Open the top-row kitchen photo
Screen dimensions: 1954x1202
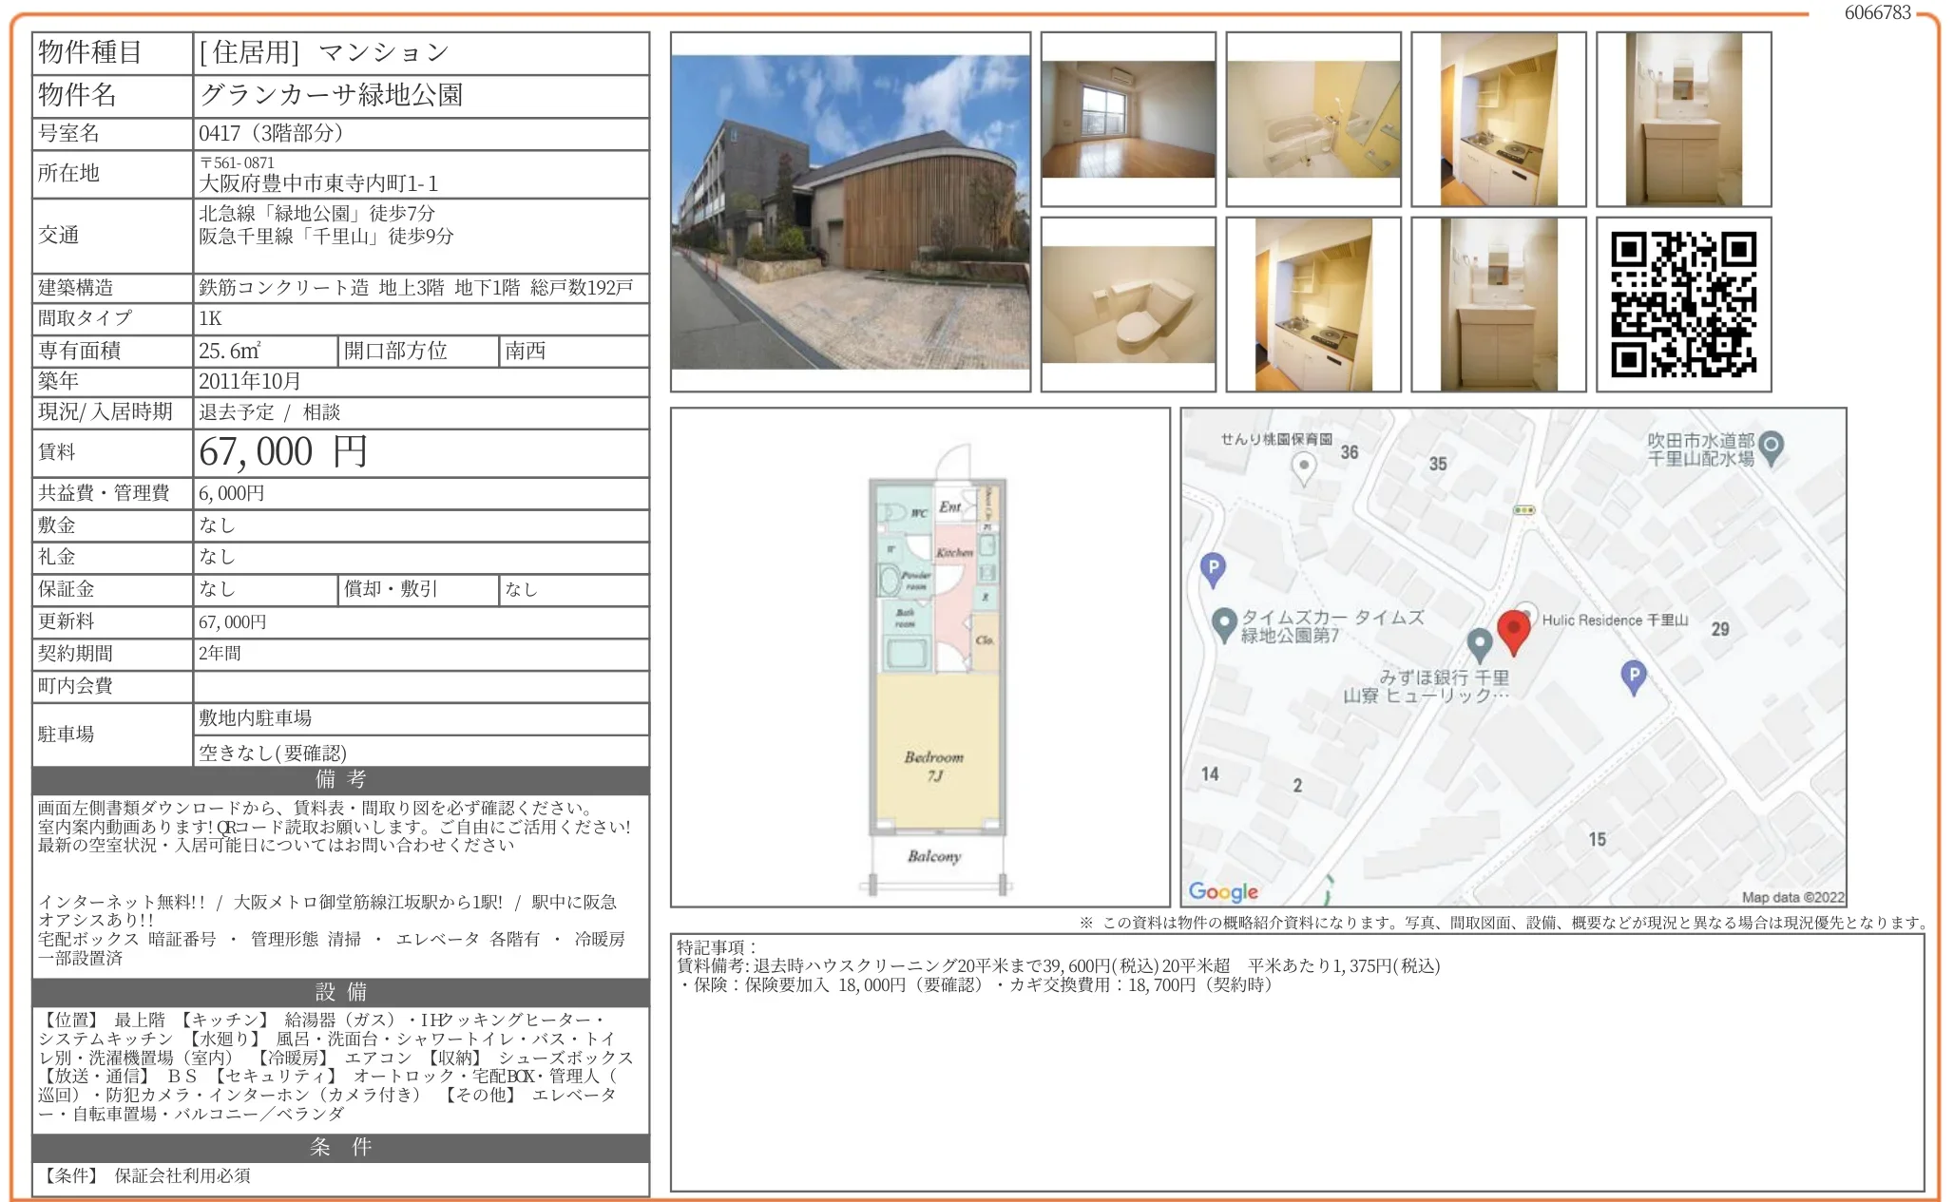[x=1498, y=119]
